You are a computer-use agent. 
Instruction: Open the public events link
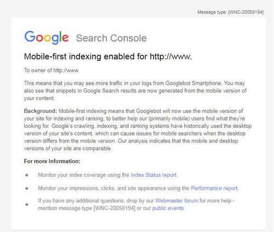click(x=168, y=208)
